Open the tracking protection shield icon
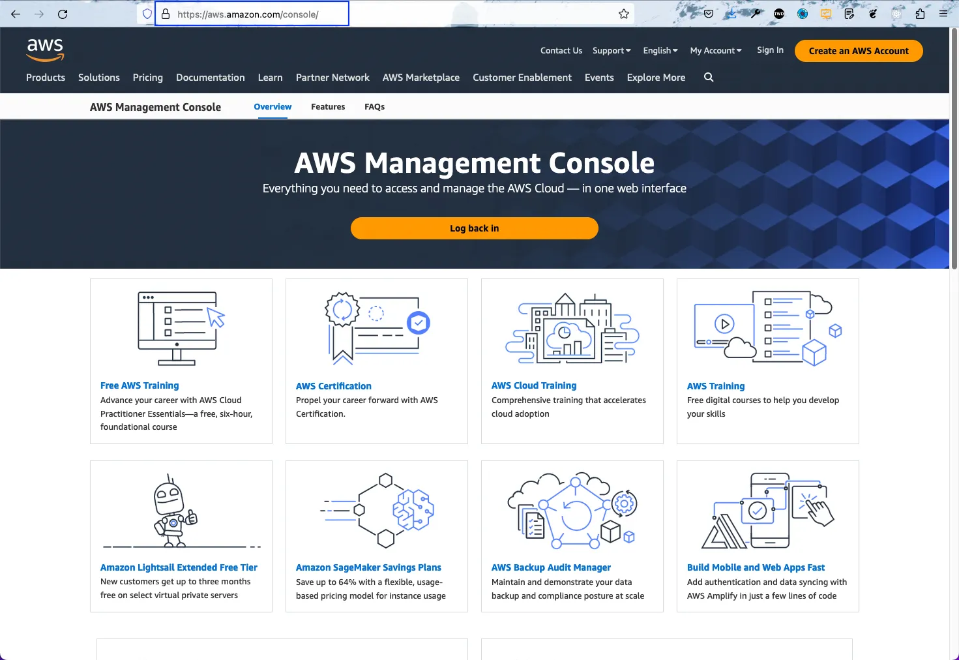This screenshot has height=660, width=959. tap(147, 14)
